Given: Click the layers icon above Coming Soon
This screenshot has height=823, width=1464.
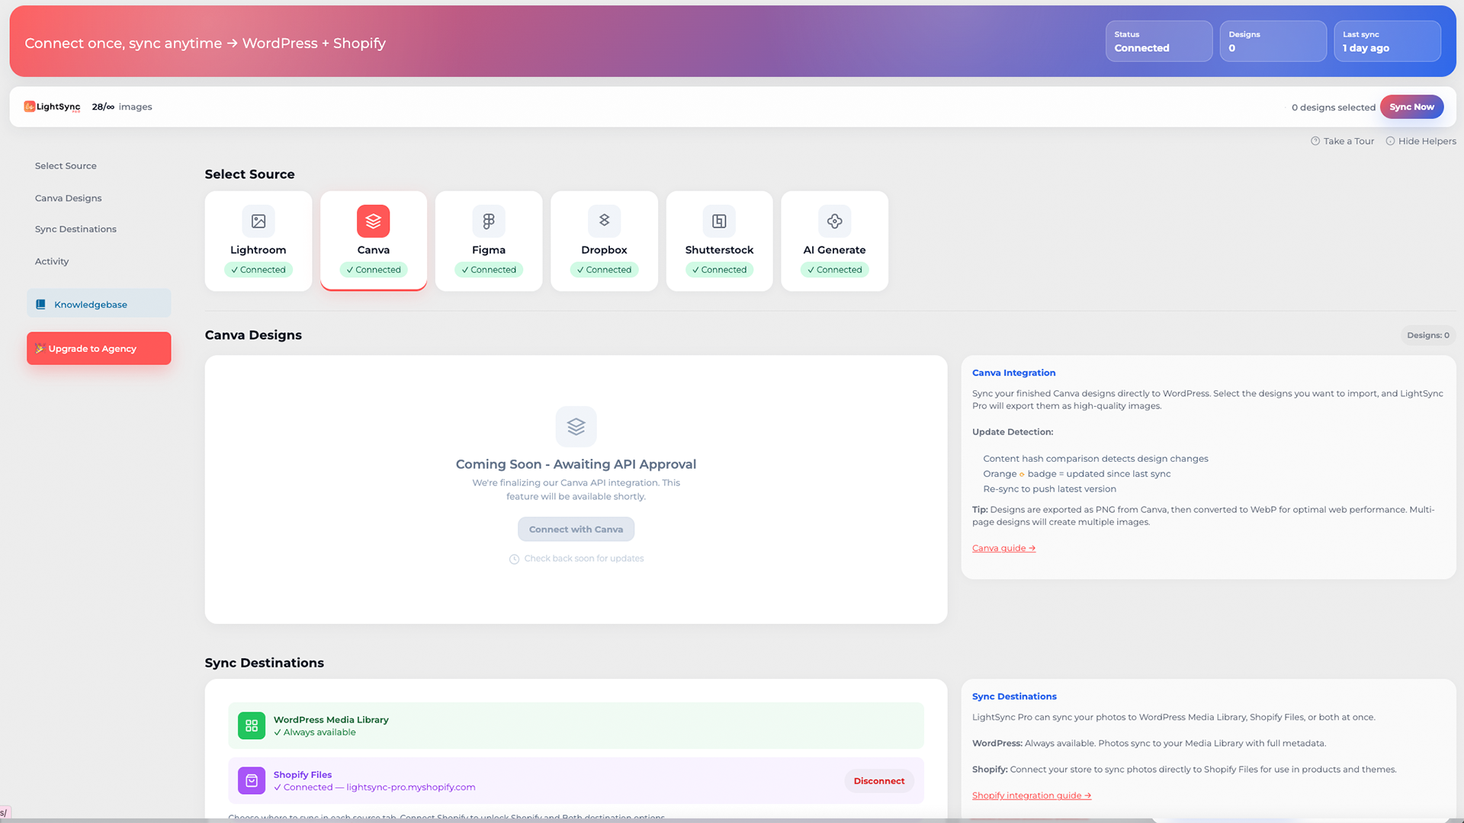Looking at the screenshot, I should [576, 427].
